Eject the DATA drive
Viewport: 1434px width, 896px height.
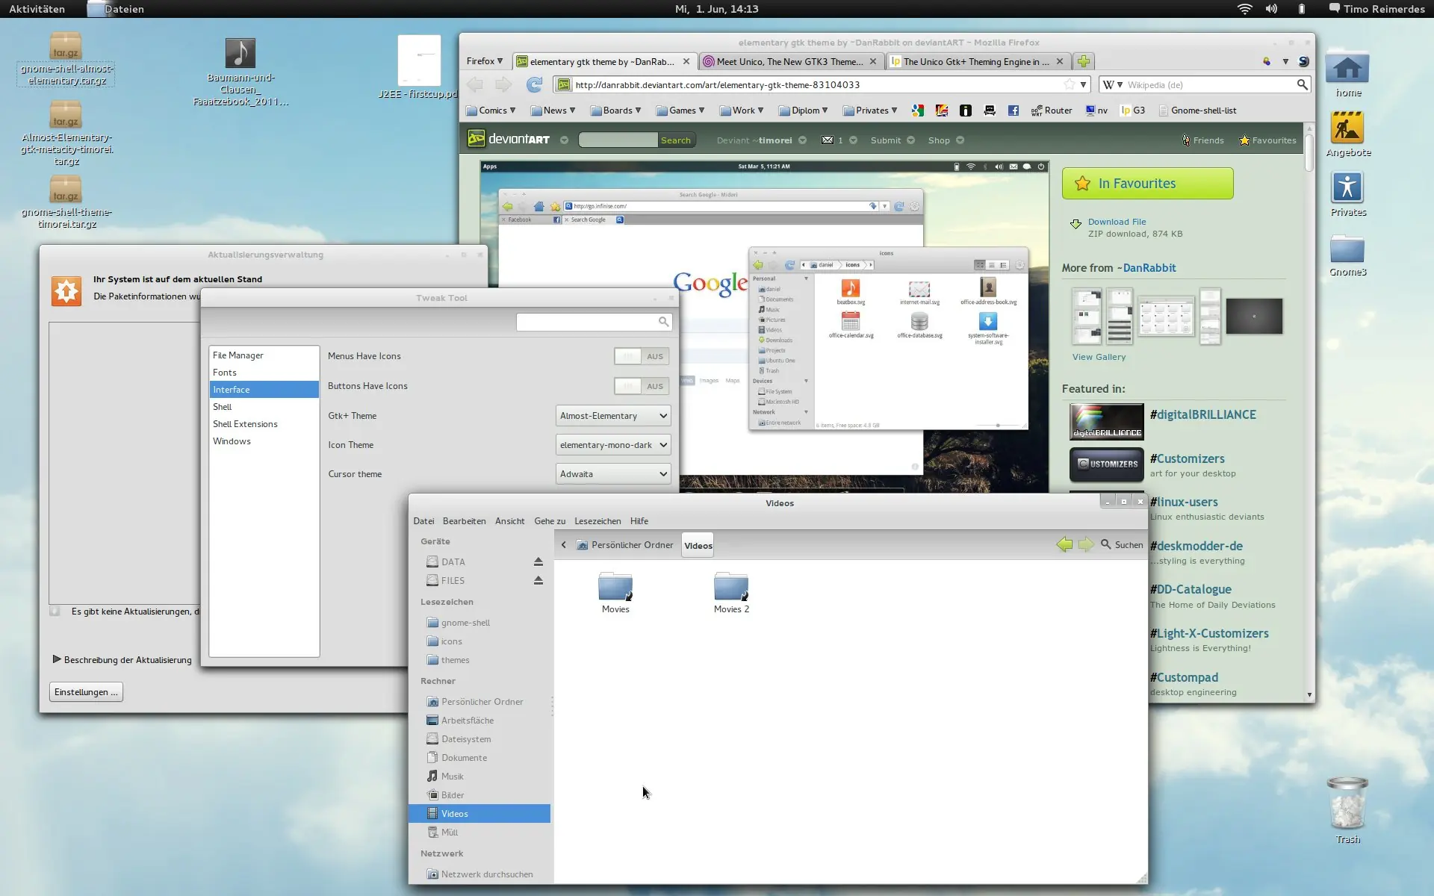click(x=538, y=561)
